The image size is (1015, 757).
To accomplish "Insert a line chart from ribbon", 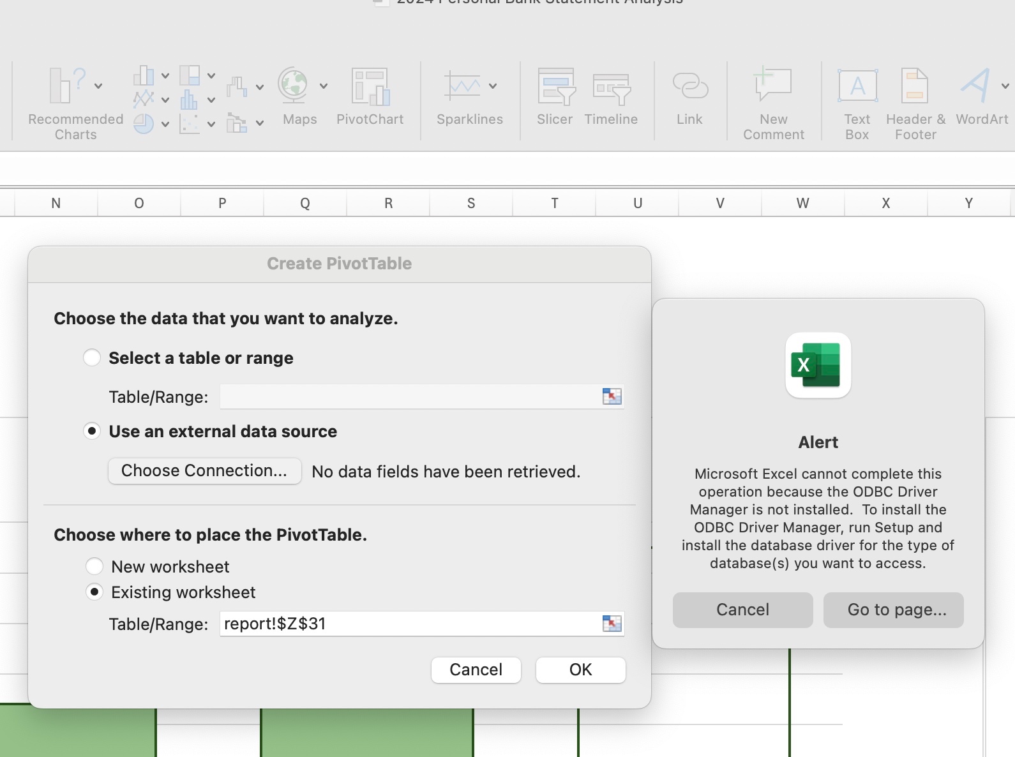I will [144, 100].
